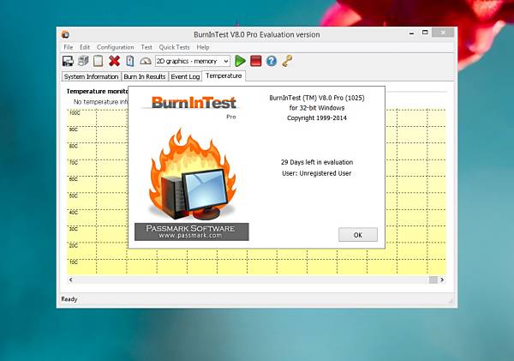This screenshot has width=514, height=361.
Task: Click the "29 Days left in evaluation" text
Action: (317, 162)
